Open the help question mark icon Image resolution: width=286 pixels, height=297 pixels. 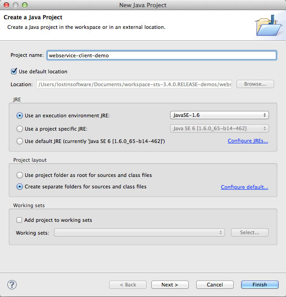click(x=12, y=285)
